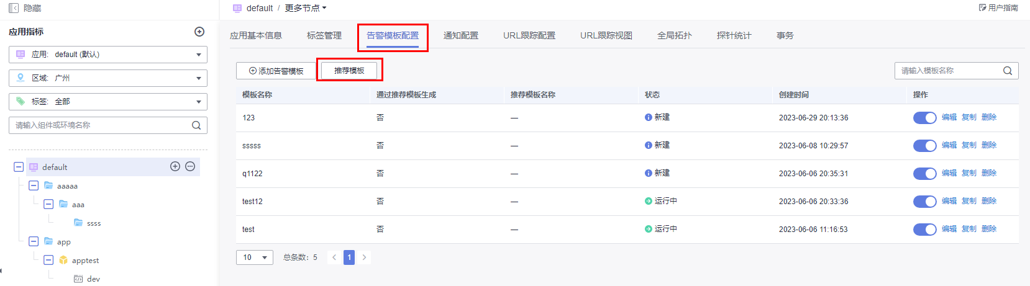The image size is (1030, 286).
Task: Click the status info icon for template 123
Action: [x=649, y=117]
